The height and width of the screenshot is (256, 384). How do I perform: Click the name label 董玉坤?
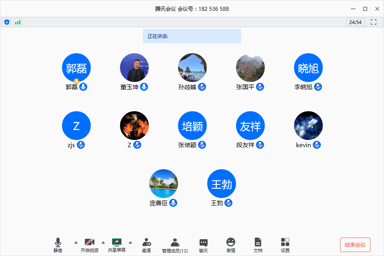click(x=129, y=87)
